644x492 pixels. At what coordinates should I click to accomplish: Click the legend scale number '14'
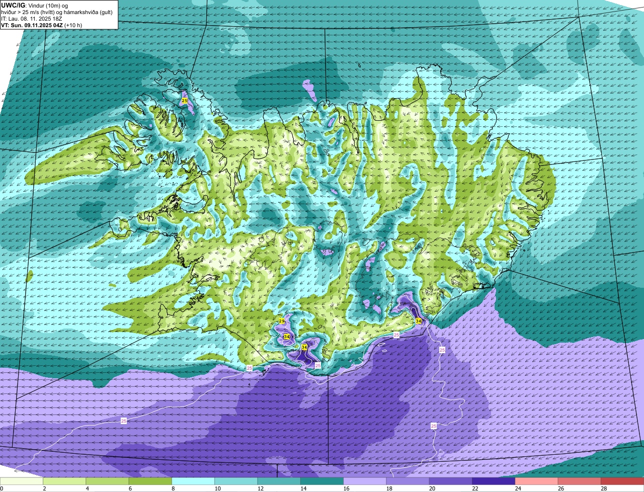click(303, 488)
